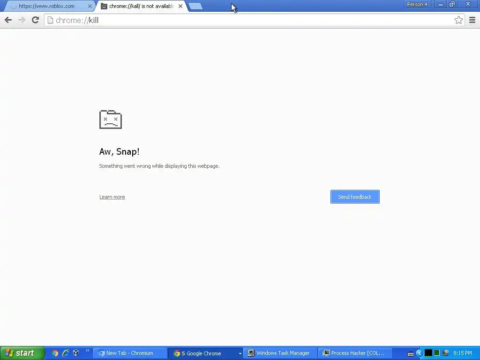This screenshot has height=360, width=480.
Task: Open a new tab with the new tab button
Action: [195, 6]
